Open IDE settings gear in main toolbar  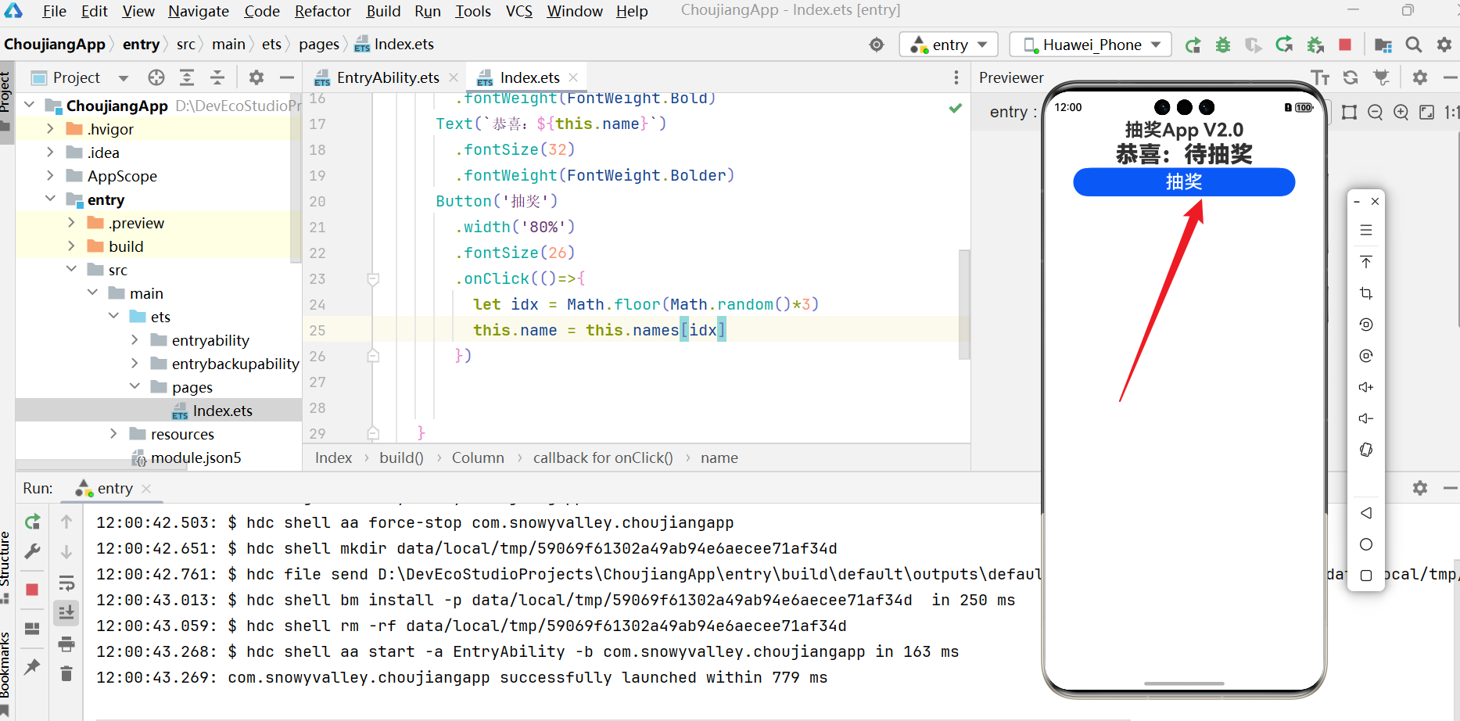[1444, 45]
